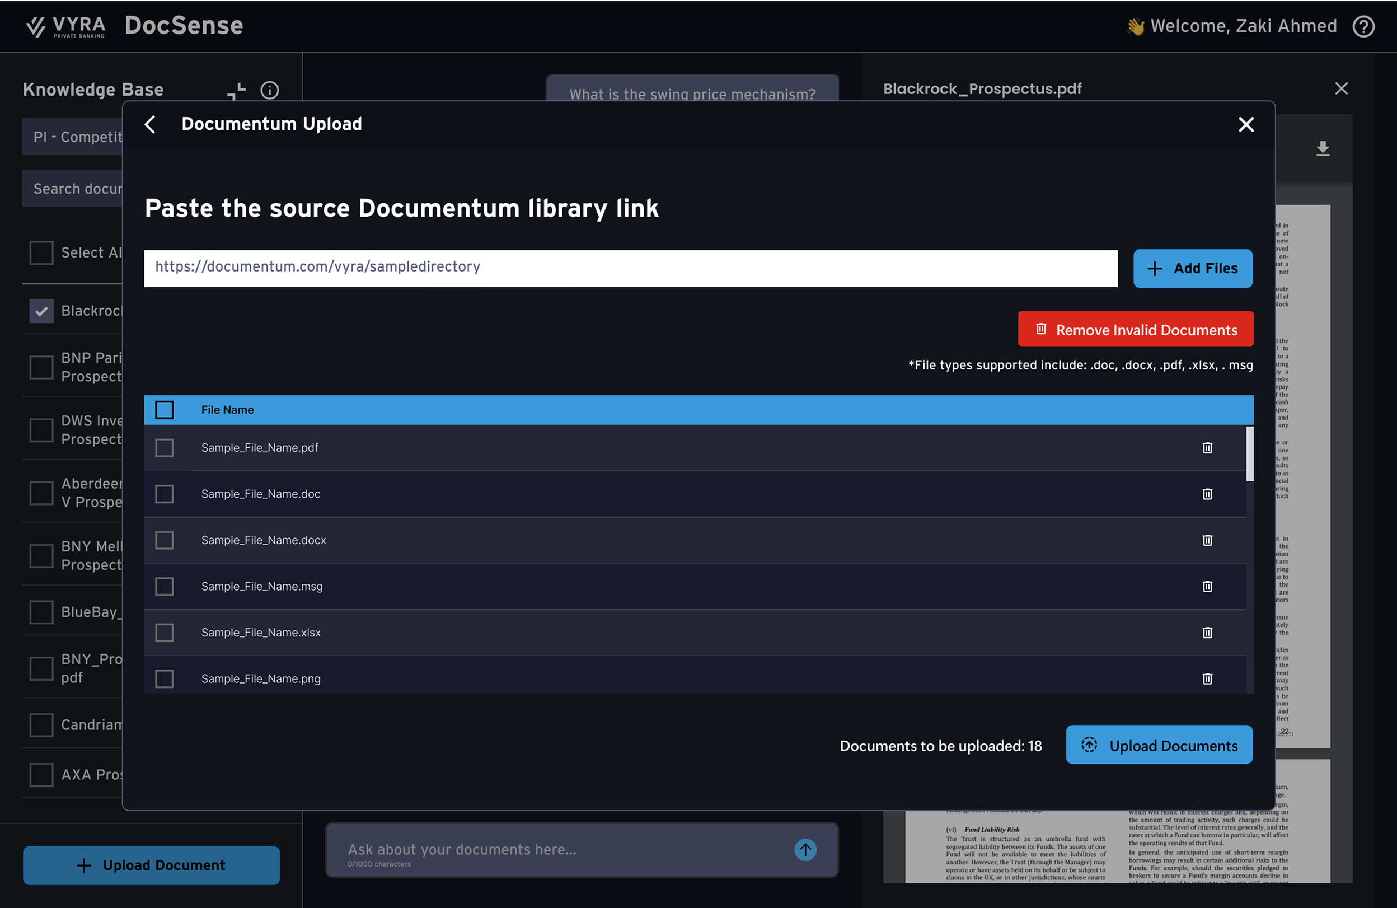Check the AXA Prospectus checkbox
The width and height of the screenshot is (1397, 908).
pyautogui.click(x=41, y=775)
